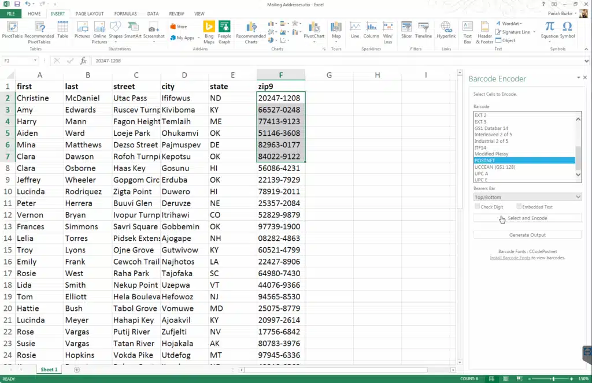Open the PAGE LAYOUT tab

tap(90, 13)
